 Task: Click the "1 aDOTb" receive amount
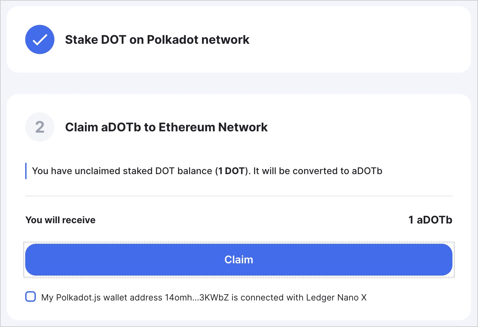430,220
